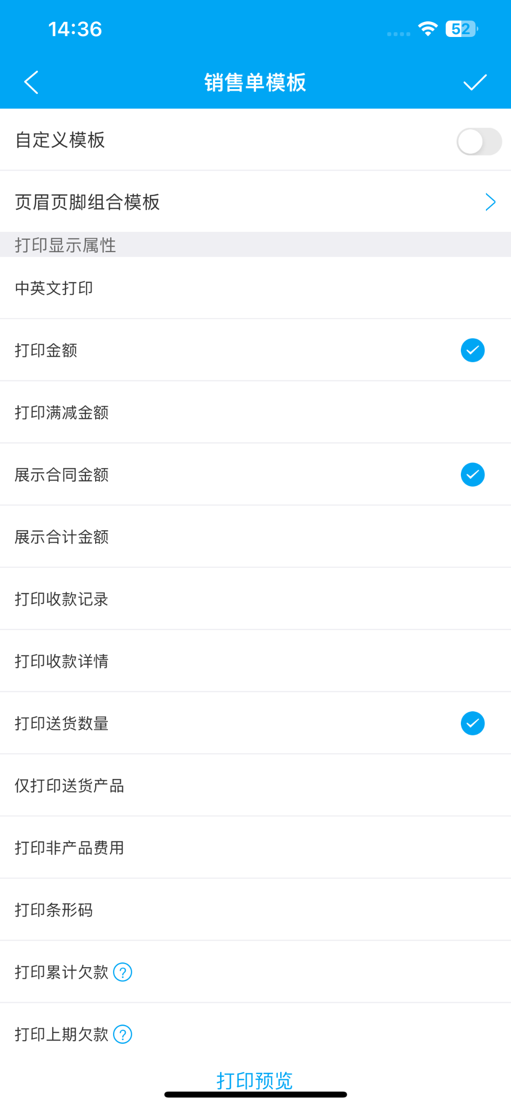Toggle the 自定义模板 switch

pyautogui.click(x=479, y=141)
